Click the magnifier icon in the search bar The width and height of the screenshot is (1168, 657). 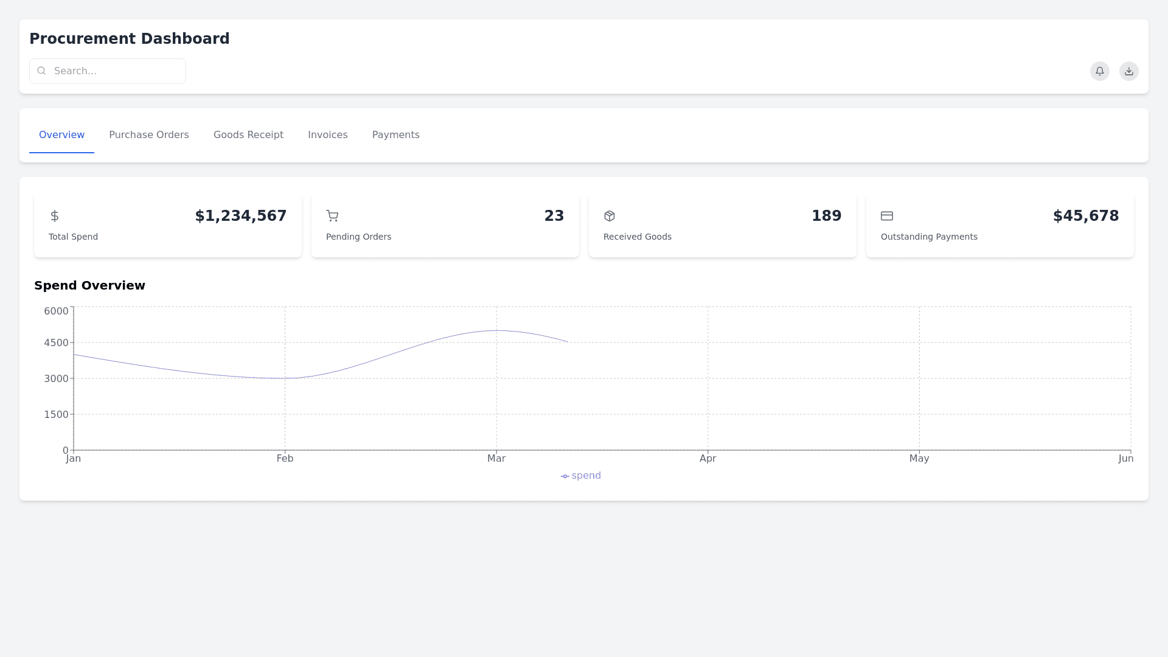(41, 71)
